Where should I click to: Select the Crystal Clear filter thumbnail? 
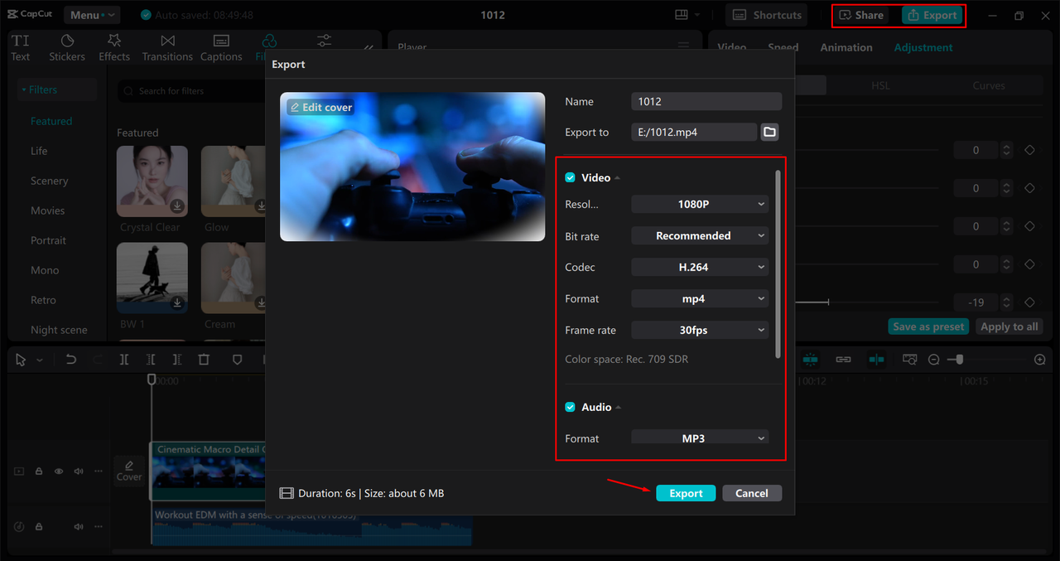coord(152,181)
